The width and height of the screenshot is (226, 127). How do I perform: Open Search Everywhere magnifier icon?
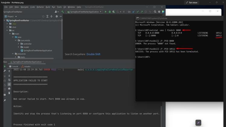(155, 12)
